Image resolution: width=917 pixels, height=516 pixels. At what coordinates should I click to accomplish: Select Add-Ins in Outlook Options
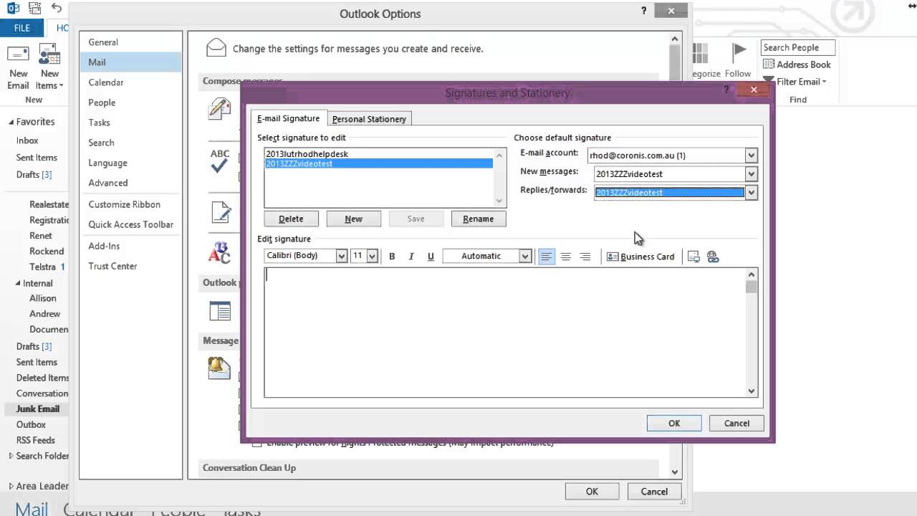(131, 246)
